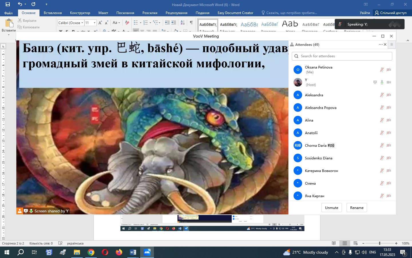Screen dimensions: 412x258
Task: Open the Calibri font name dropdown
Action: [82, 23]
